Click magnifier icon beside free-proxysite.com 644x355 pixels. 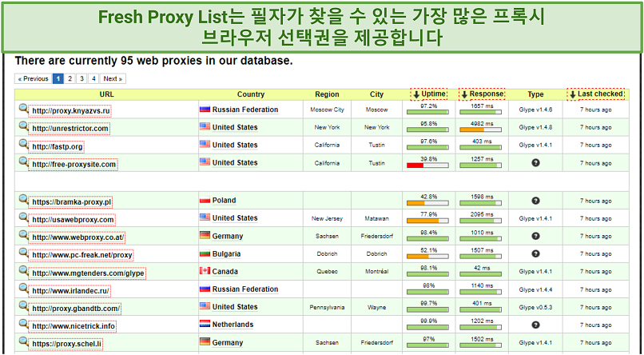pyautogui.click(x=23, y=162)
